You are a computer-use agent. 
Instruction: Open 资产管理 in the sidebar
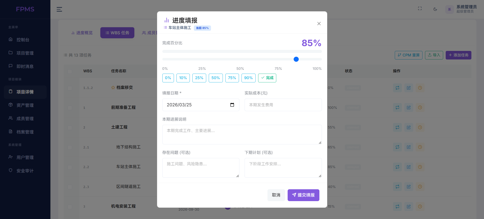point(25,105)
